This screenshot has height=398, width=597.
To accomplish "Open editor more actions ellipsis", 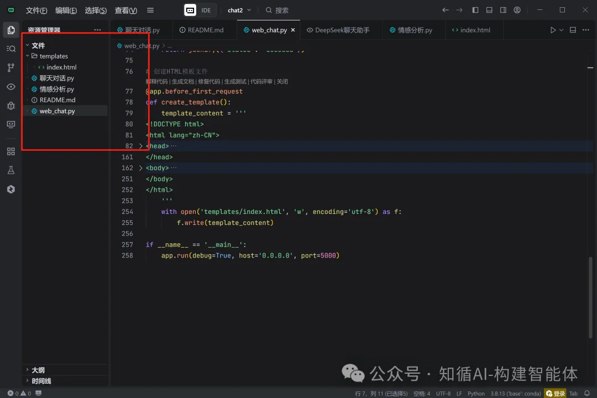I will coord(585,30).
